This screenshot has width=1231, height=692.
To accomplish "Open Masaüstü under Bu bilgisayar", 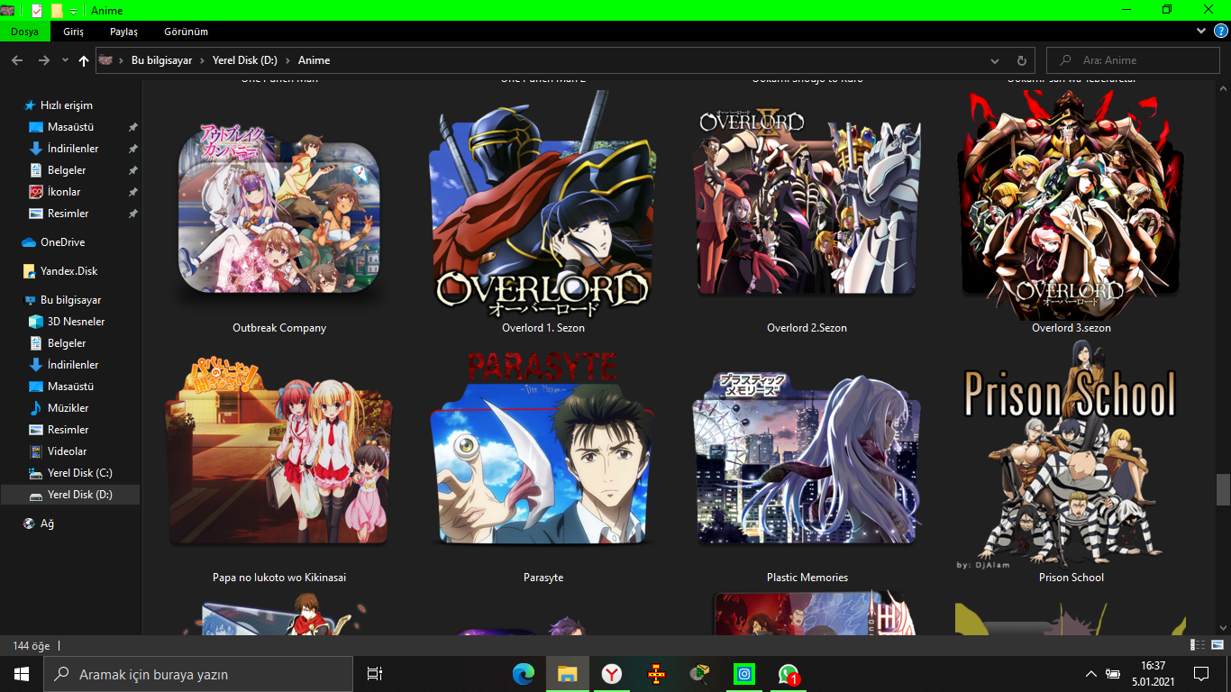I will [x=70, y=387].
